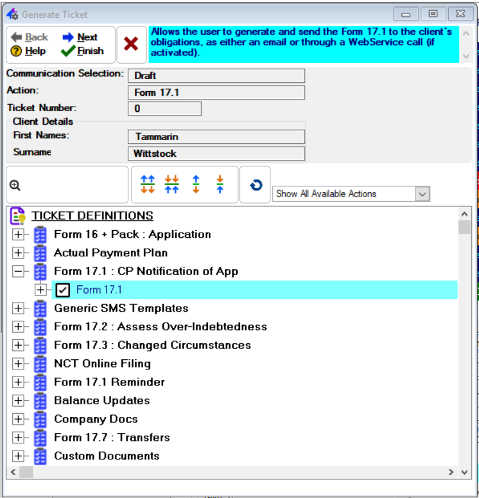Click the circular refresh icon
The width and height of the screenshot is (479, 498).
(255, 185)
